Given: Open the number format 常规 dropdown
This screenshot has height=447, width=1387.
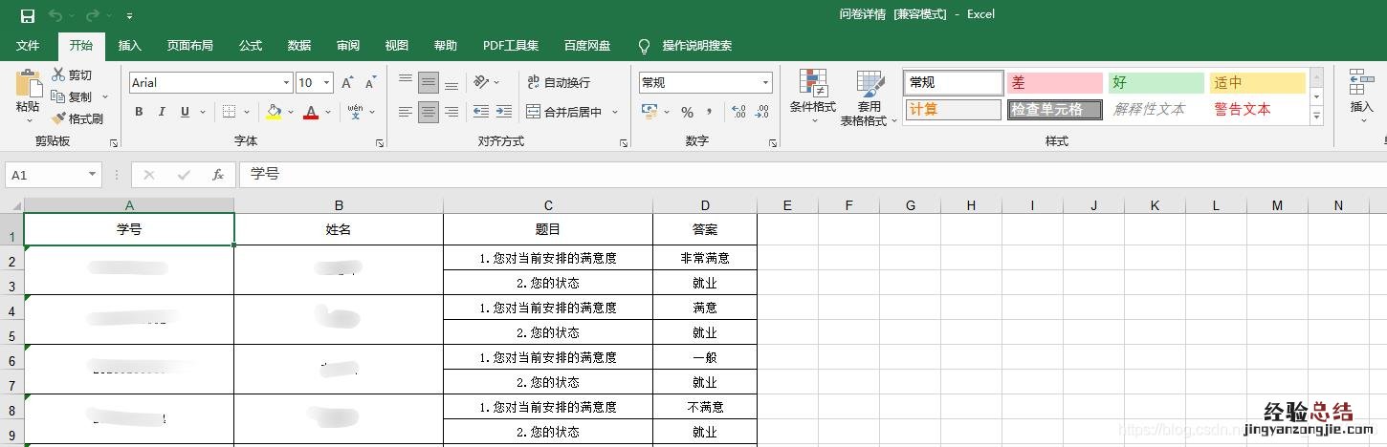Looking at the screenshot, I should point(765,83).
